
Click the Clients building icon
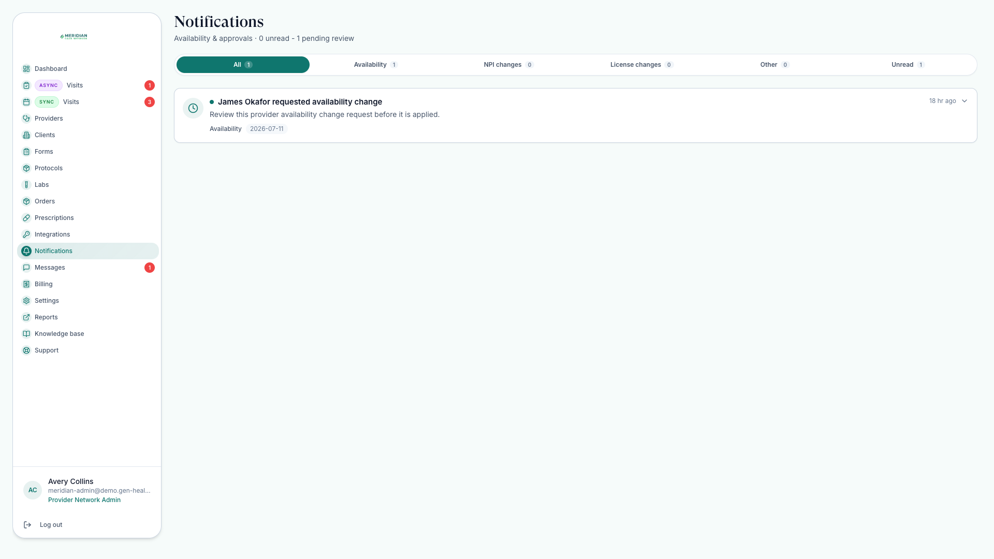click(x=26, y=135)
